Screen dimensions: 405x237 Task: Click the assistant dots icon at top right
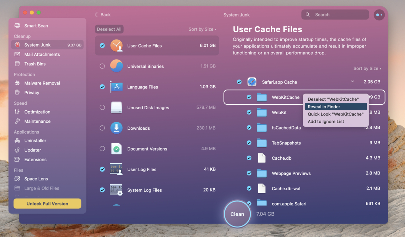coord(379,15)
